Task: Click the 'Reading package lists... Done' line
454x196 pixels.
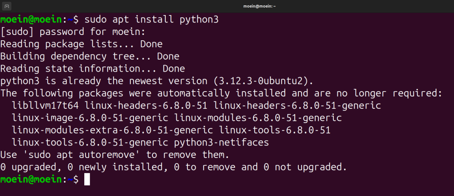Action: click(x=81, y=44)
